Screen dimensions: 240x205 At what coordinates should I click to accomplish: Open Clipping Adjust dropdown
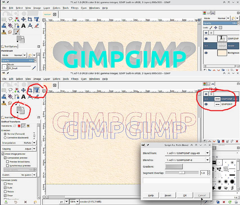[x=19, y=149]
